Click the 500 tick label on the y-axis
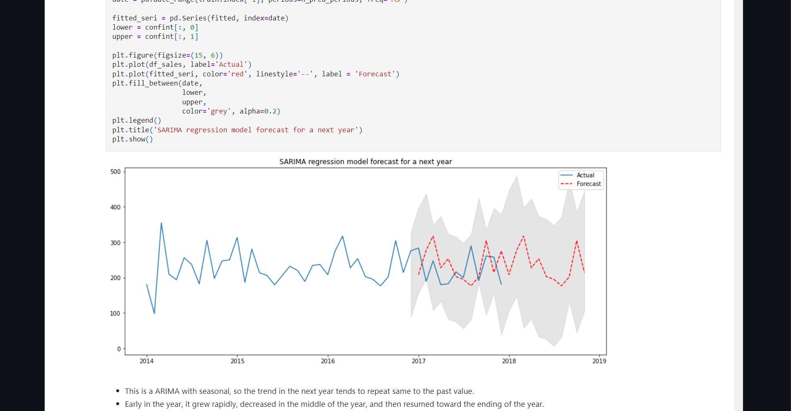Screen dimensions: 791x411 pos(115,171)
